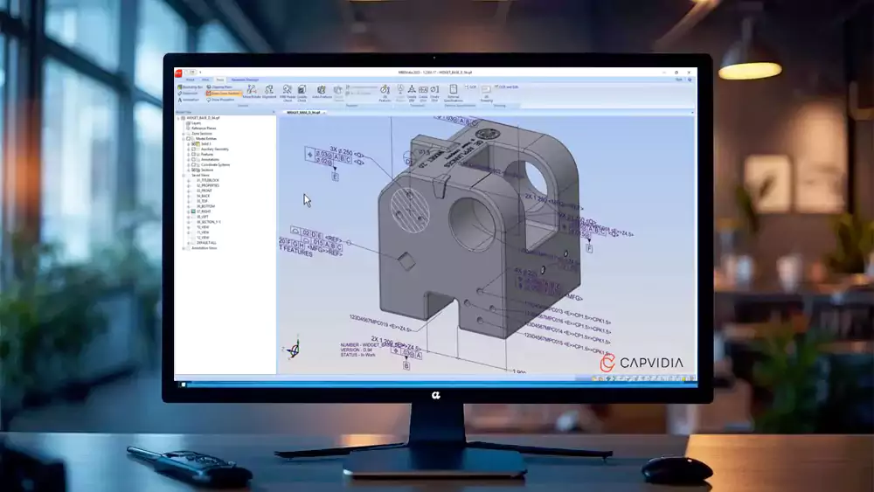Start the Auto-Features tool
This screenshot has width=874, height=492.
click(x=322, y=92)
